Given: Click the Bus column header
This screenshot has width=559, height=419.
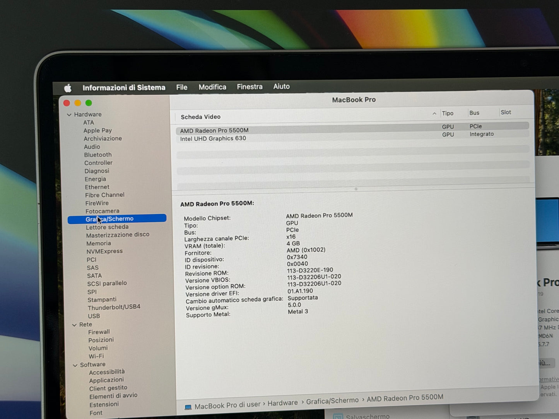Looking at the screenshot, I should (474, 113).
